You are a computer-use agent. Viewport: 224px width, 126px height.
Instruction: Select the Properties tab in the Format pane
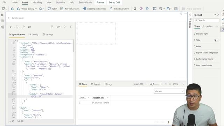coord(208,26)
